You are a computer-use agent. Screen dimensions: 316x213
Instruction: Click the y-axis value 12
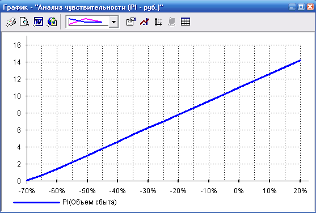click(x=17, y=79)
